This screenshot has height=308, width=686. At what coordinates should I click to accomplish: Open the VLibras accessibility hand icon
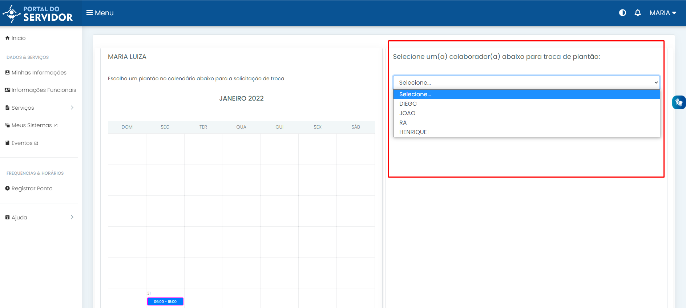coord(679,102)
